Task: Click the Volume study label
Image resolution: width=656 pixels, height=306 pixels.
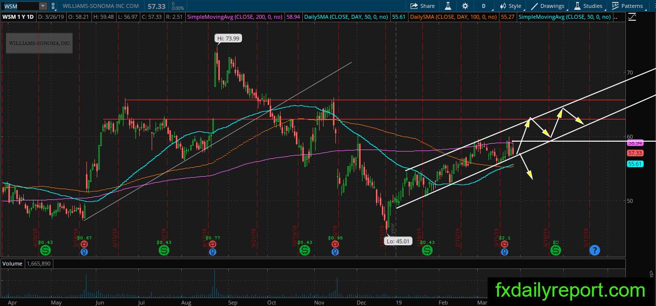Action: coord(13,264)
